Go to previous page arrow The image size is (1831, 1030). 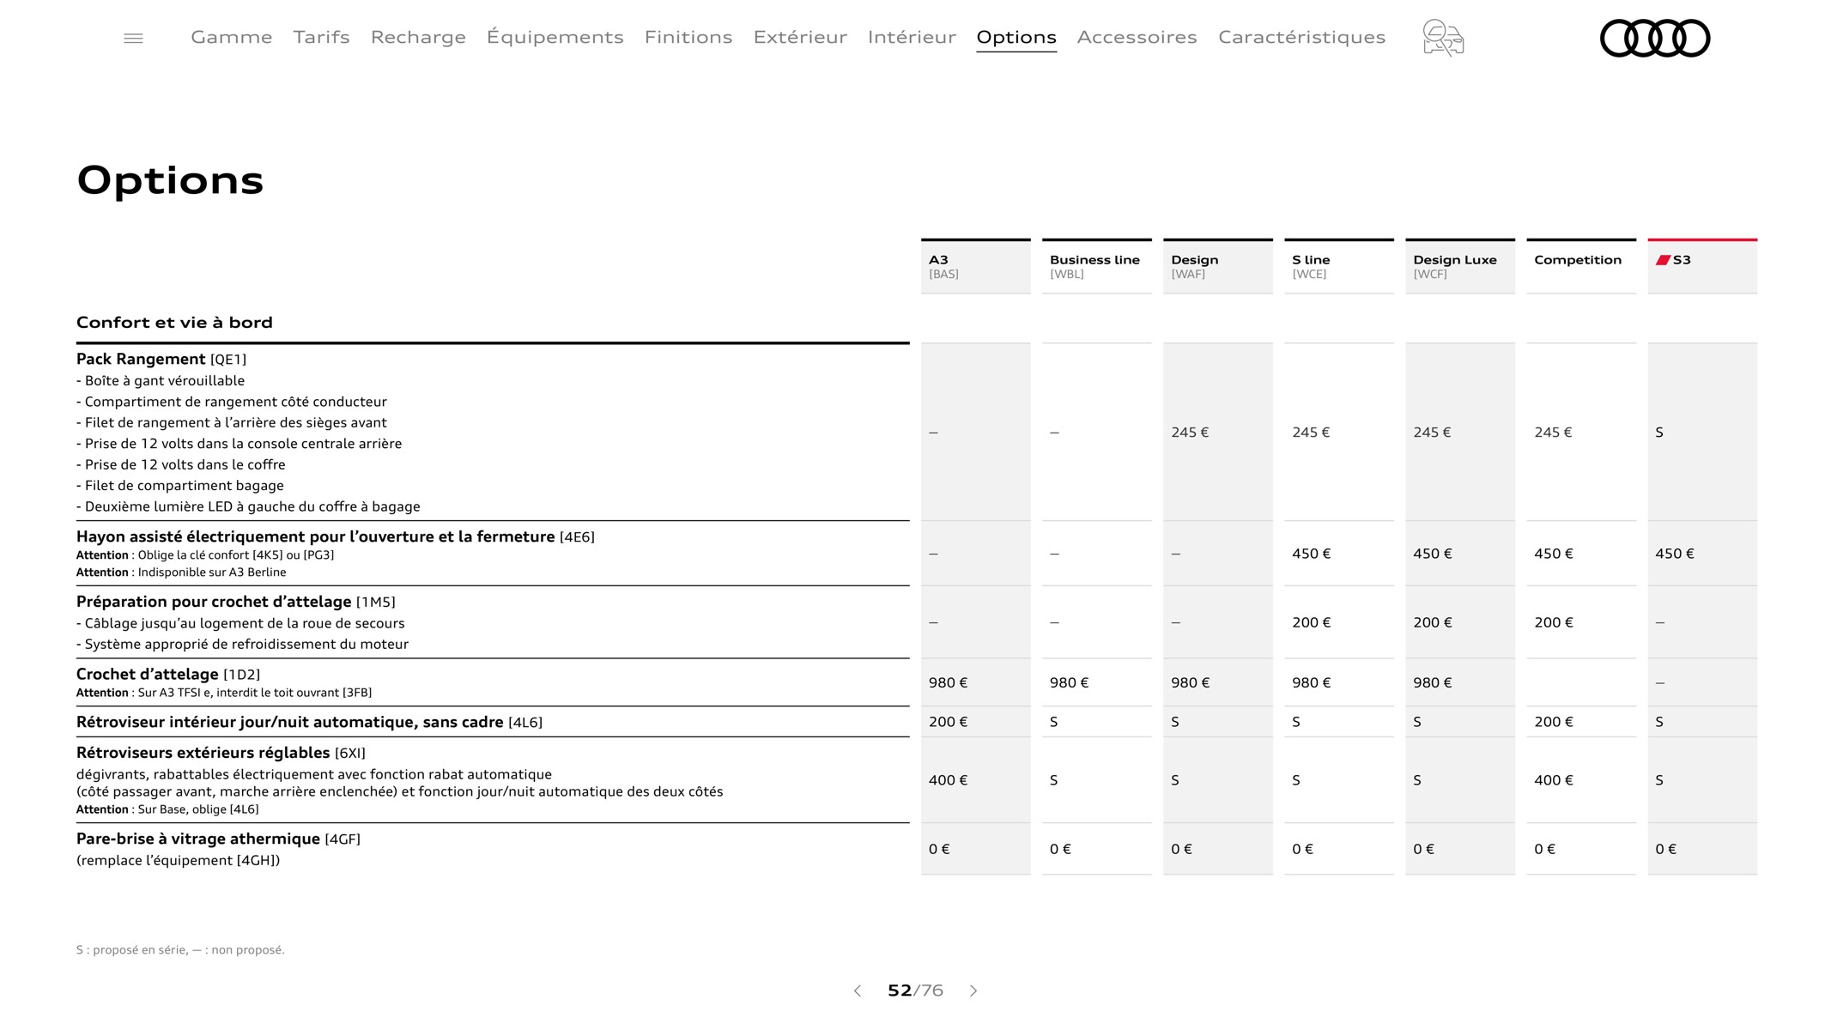click(857, 991)
